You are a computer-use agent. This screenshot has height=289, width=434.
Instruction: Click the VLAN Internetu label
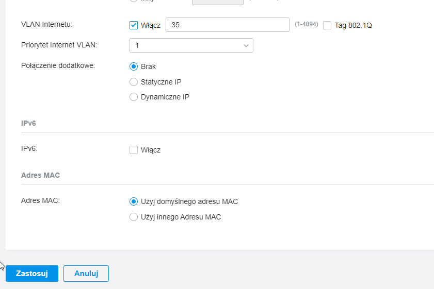pos(46,24)
